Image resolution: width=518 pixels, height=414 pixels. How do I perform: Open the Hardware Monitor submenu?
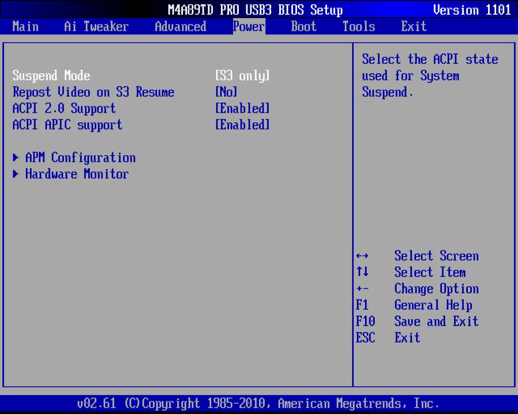click(x=77, y=174)
